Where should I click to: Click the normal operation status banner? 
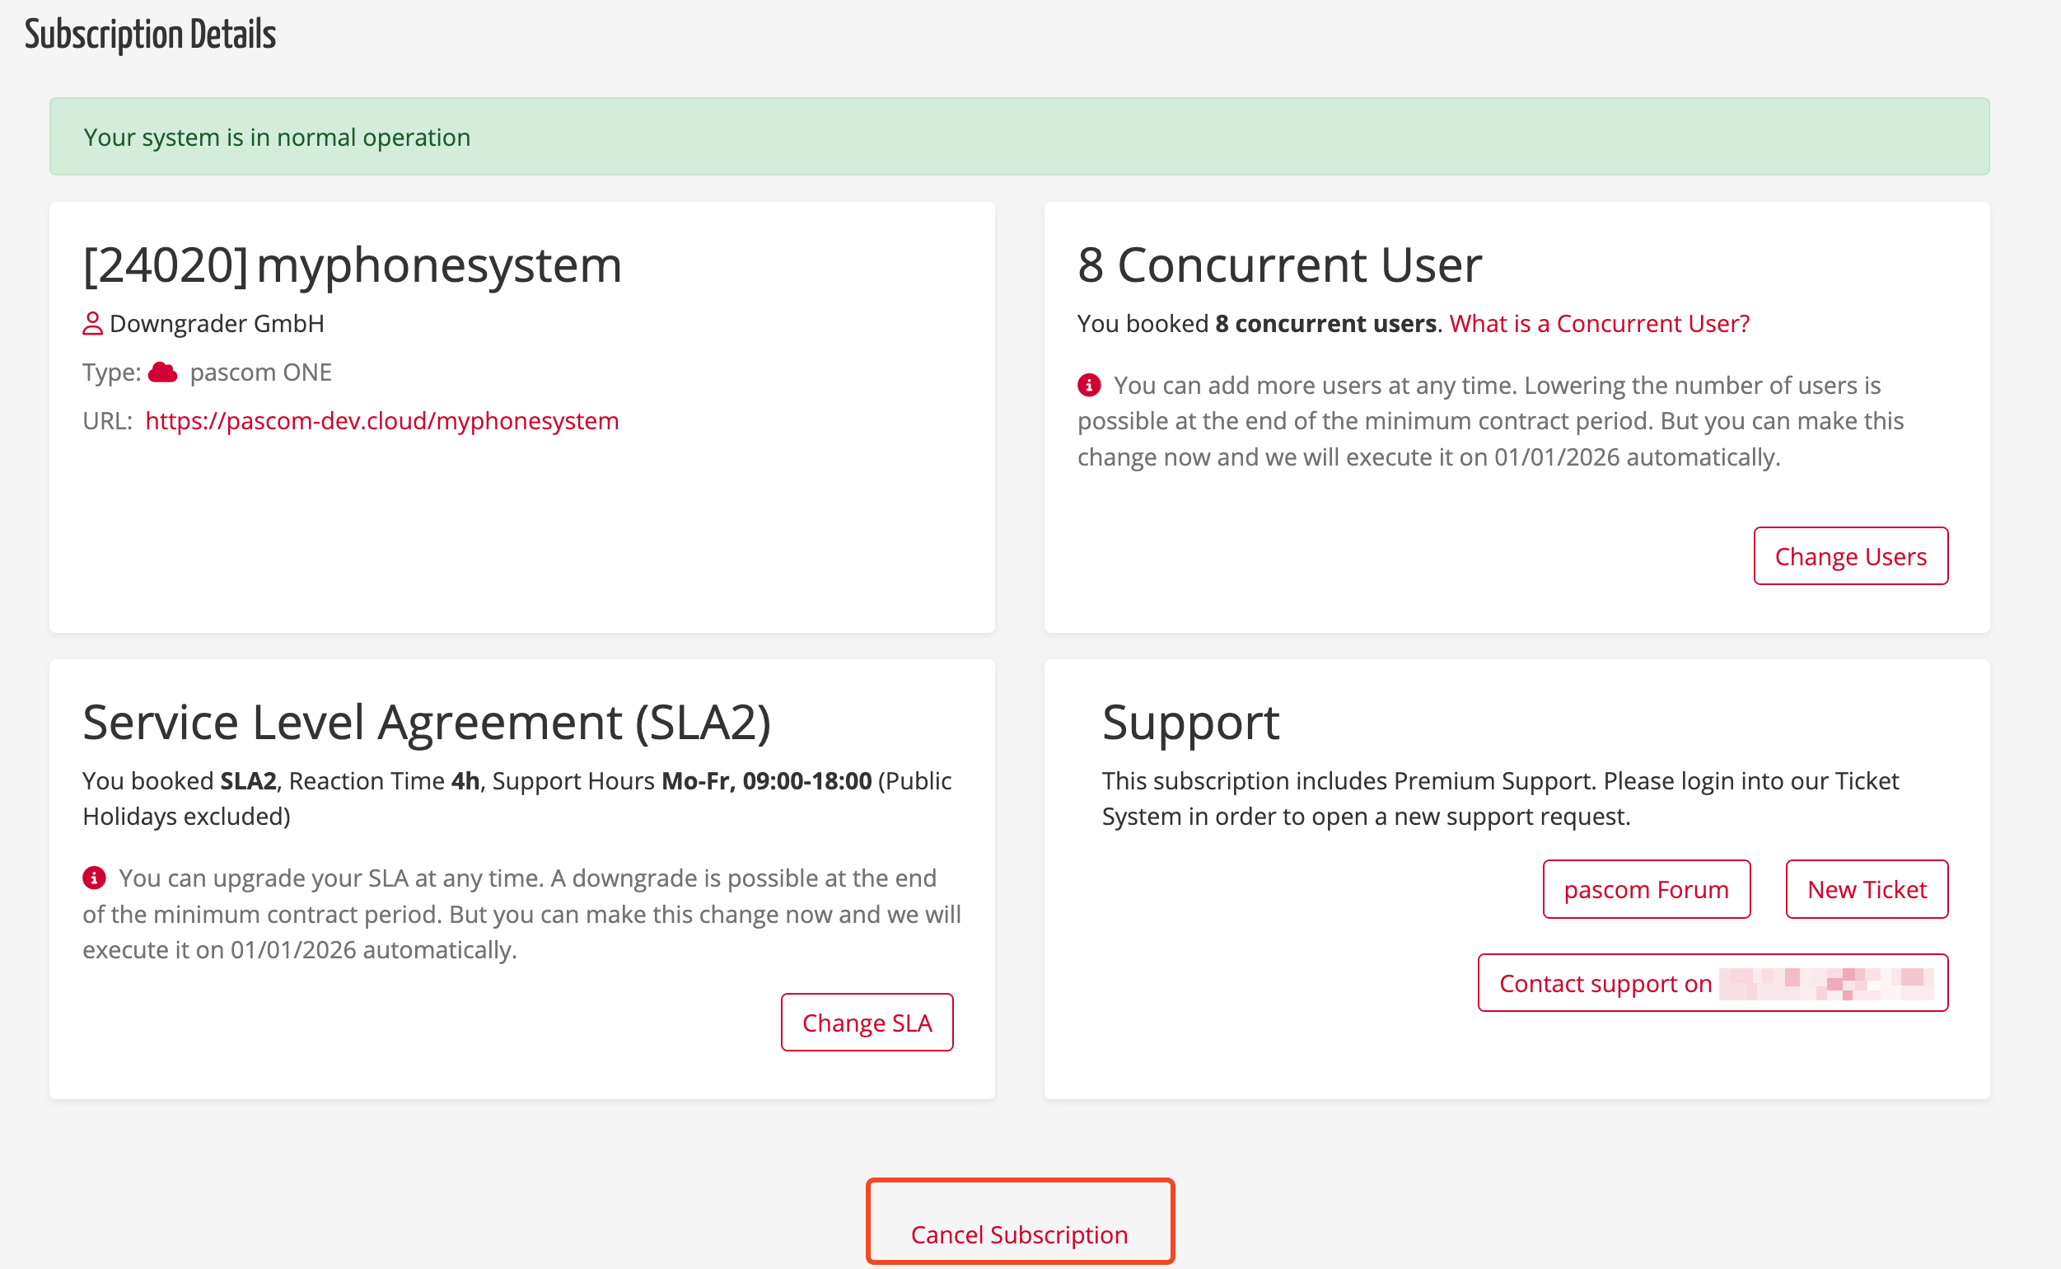click(x=1019, y=137)
